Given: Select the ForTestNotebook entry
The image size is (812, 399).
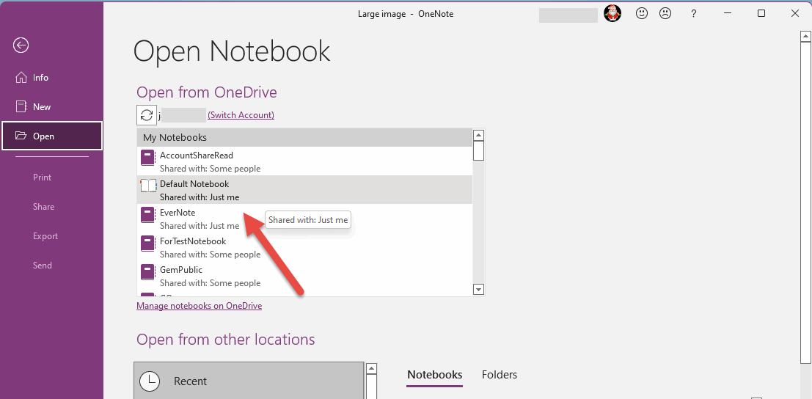Looking at the screenshot, I should (193, 241).
